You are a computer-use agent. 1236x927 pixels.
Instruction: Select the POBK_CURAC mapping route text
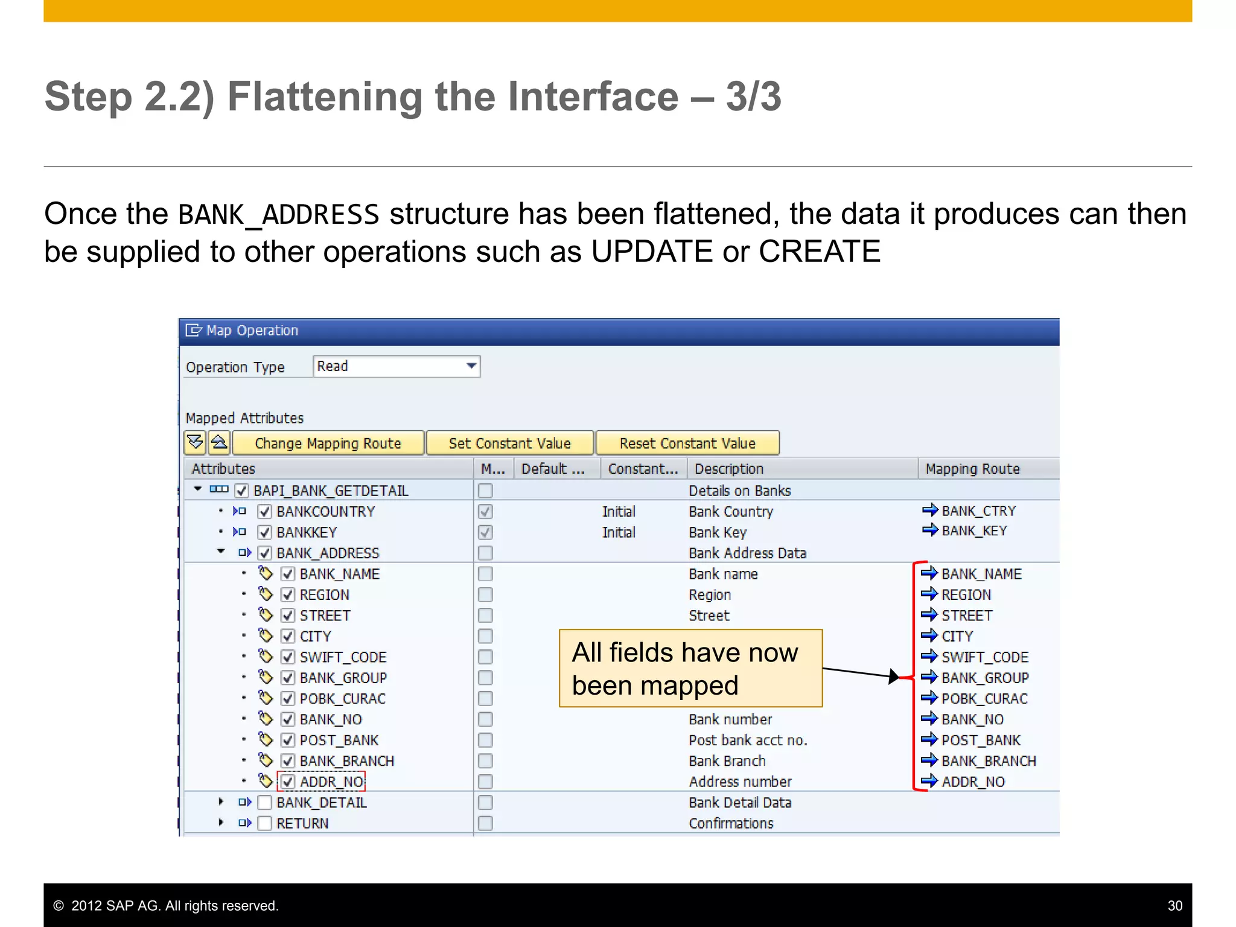tap(984, 698)
